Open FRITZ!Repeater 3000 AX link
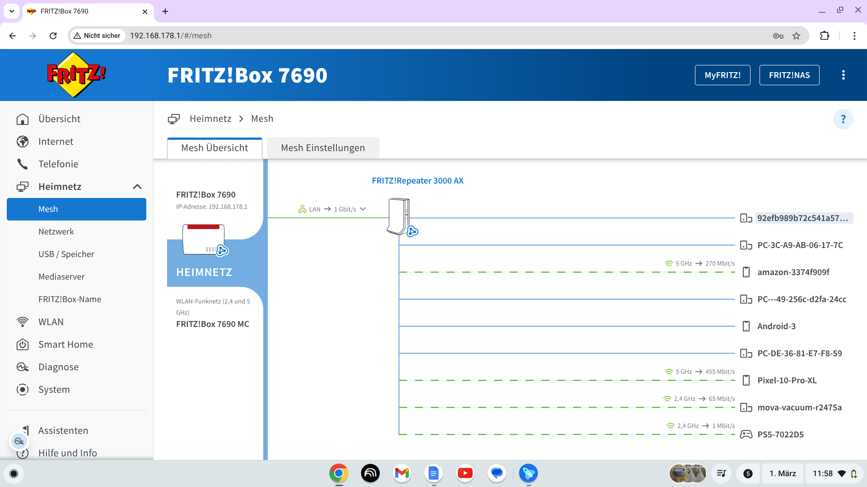 point(417,181)
